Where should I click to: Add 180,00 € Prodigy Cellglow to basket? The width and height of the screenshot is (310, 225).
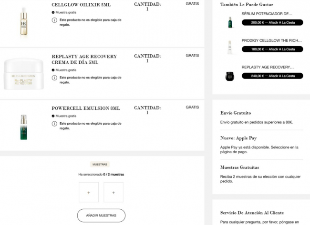click(272, 49)
